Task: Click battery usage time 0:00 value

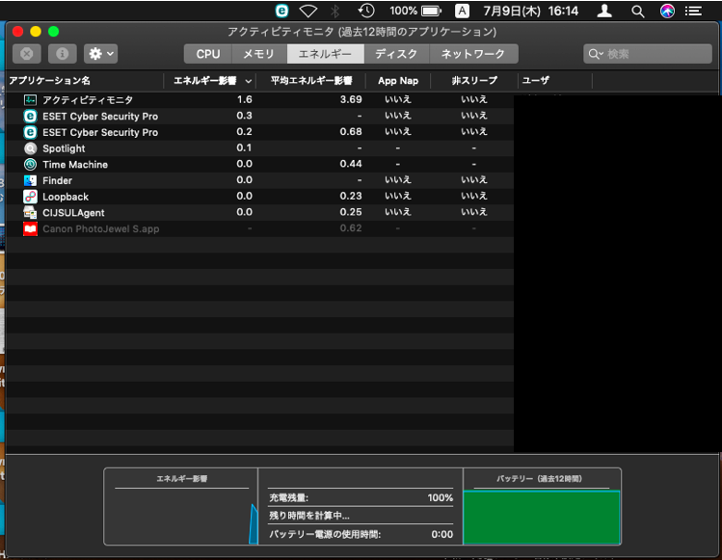Action: click(x=442, y=534)
